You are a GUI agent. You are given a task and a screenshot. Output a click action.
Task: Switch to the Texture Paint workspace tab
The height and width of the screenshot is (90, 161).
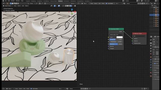pyautogui.click(x=54, y=1)
